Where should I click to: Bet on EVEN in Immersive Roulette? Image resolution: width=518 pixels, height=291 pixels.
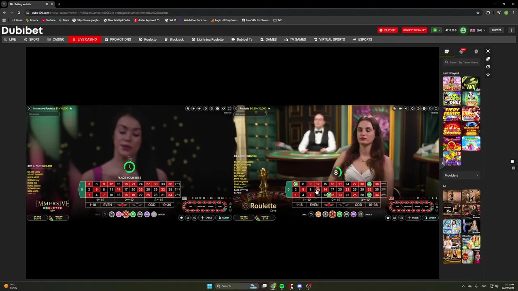pos(107,205)
